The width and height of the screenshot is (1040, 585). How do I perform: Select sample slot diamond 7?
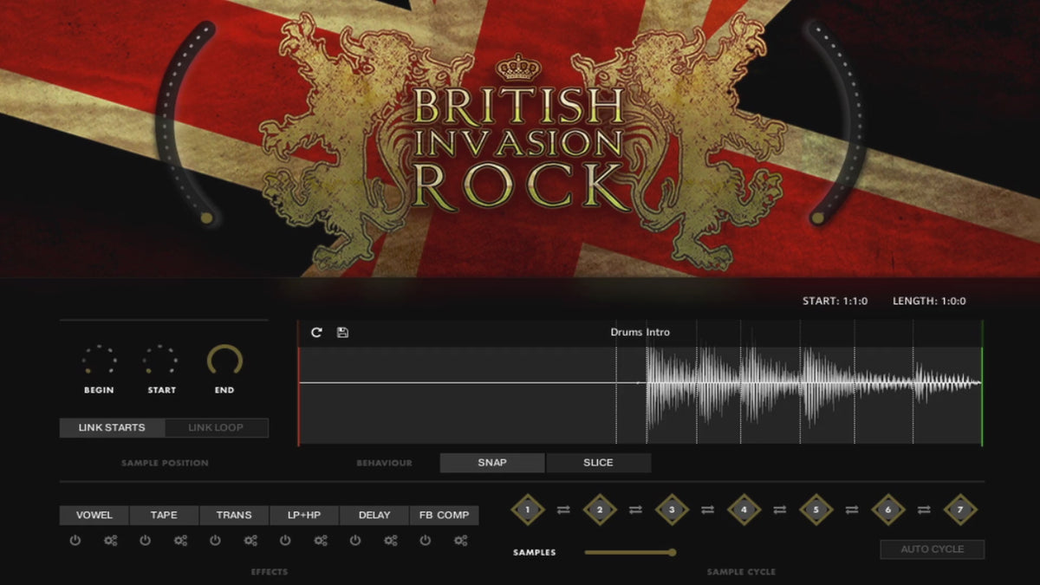point(959,510)
